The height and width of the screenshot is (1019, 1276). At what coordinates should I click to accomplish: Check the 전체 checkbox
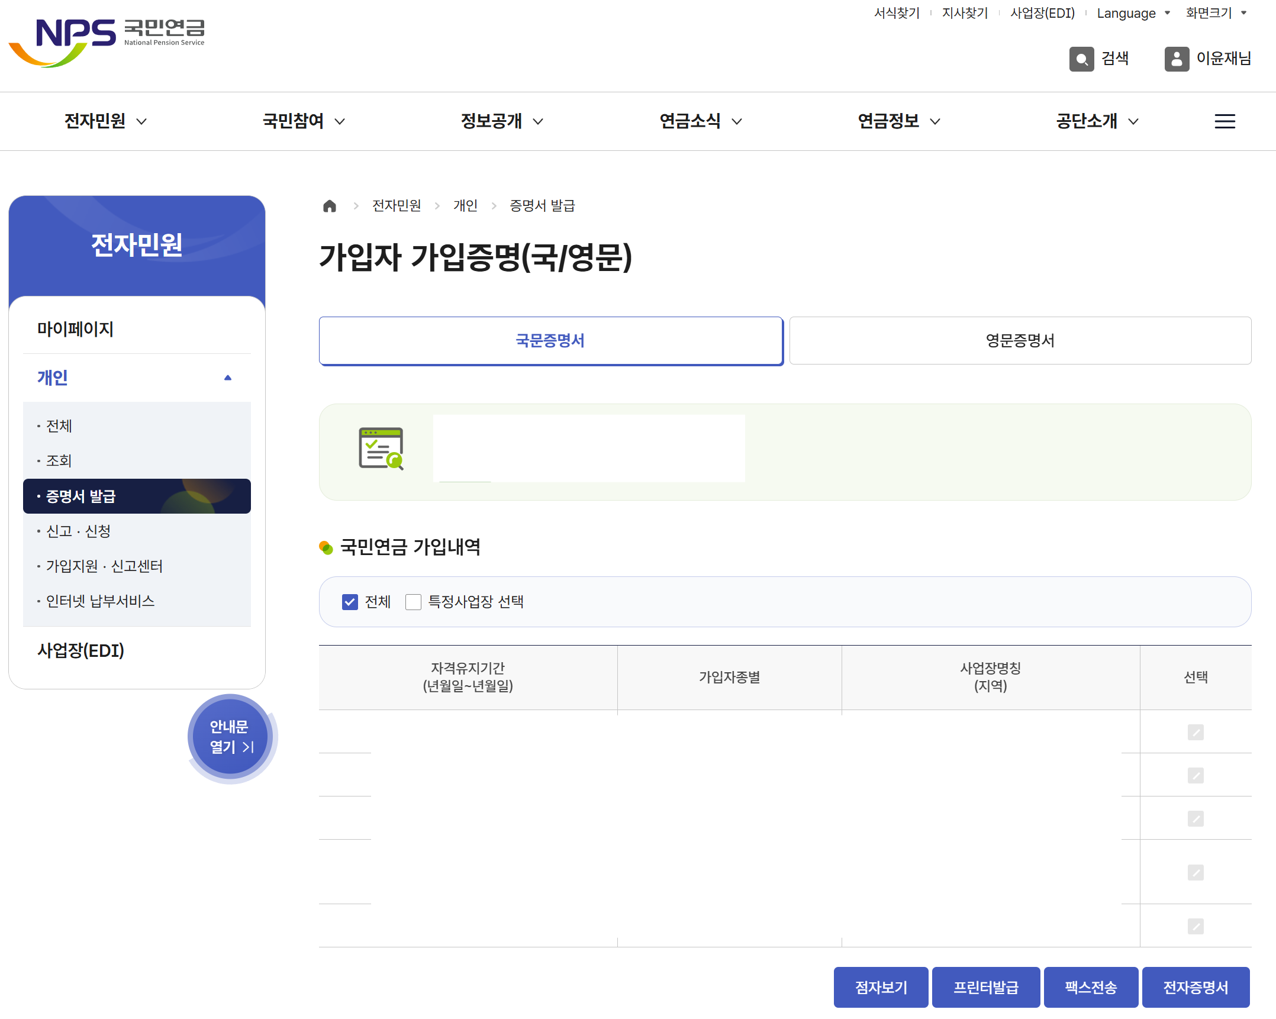coord(350,602)
